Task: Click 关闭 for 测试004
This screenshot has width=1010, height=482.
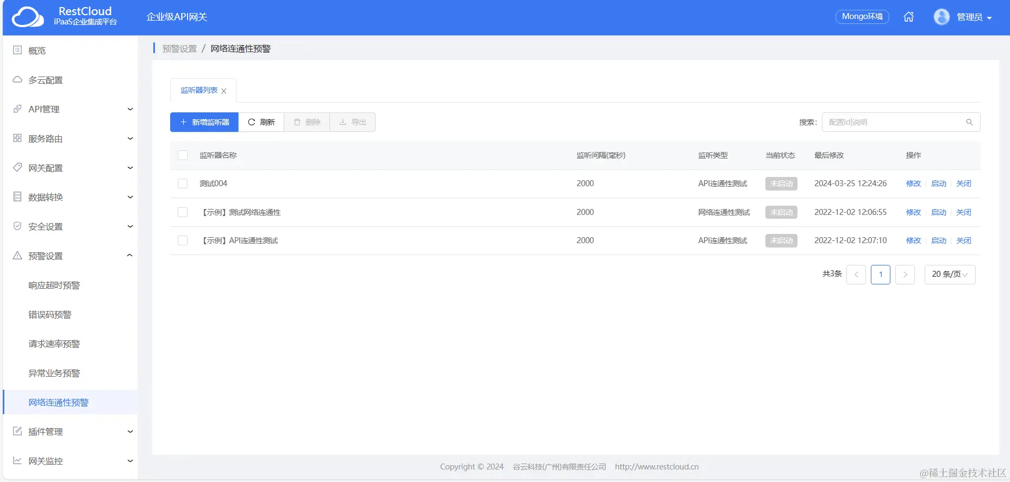Action: click(964, 183)
